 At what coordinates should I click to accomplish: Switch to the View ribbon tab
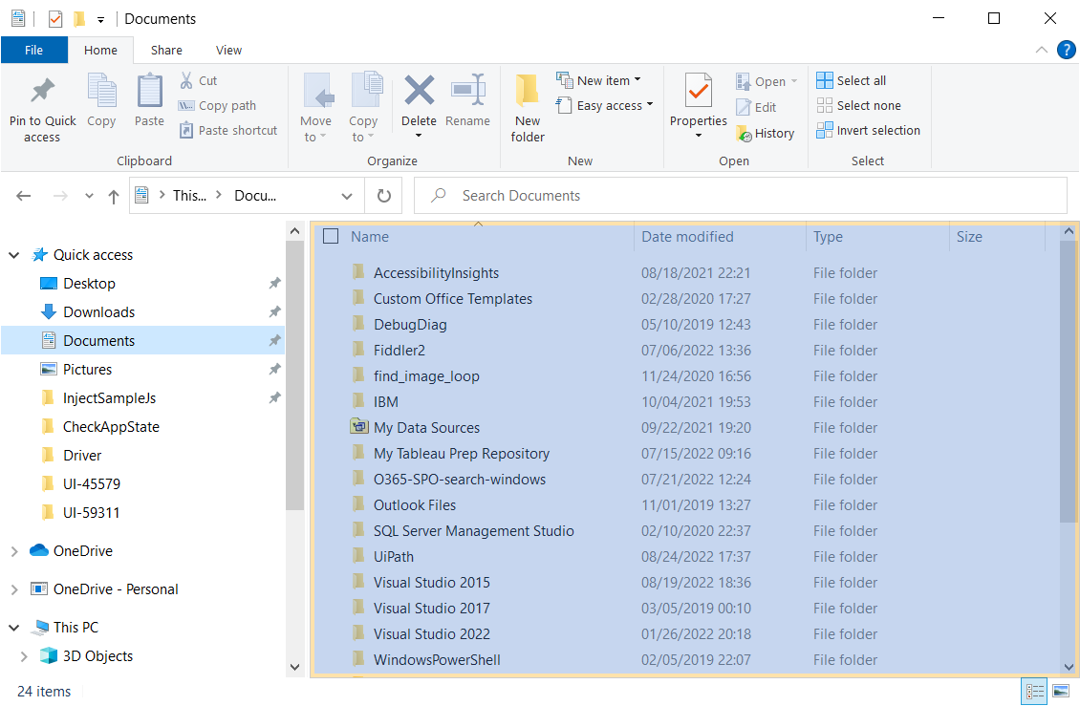coord(228,51)
